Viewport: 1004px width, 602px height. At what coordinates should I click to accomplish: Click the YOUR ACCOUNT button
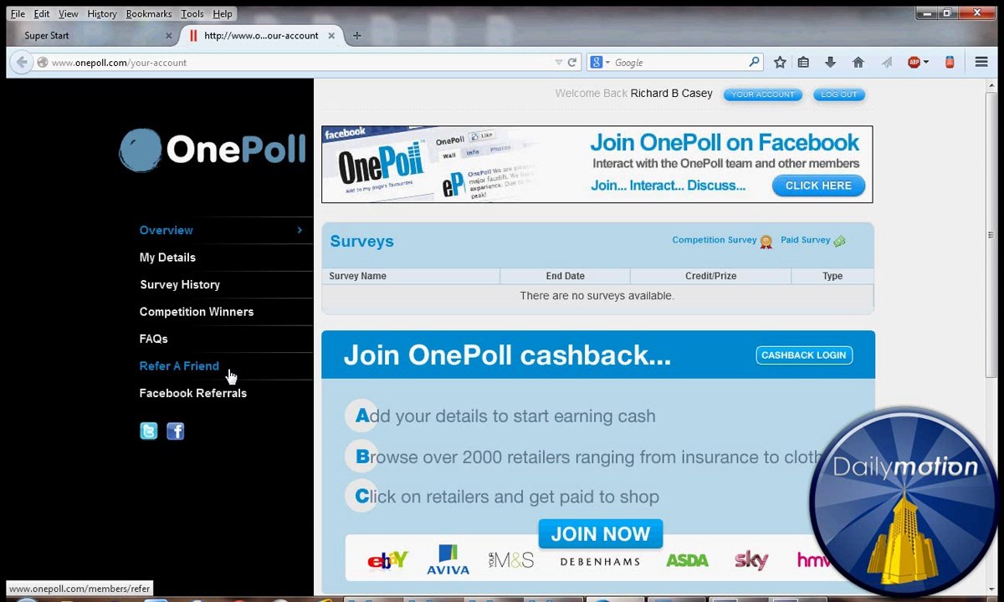(x=763, y=94)
